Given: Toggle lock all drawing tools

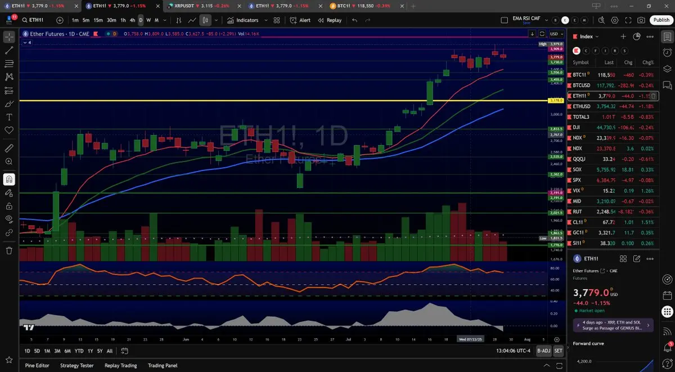Looking at the screenshot, I should pyautogui.click(x=9, y=205).
